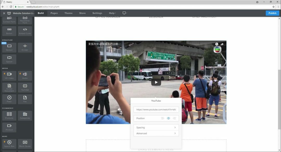Keep video position centered

169,118
